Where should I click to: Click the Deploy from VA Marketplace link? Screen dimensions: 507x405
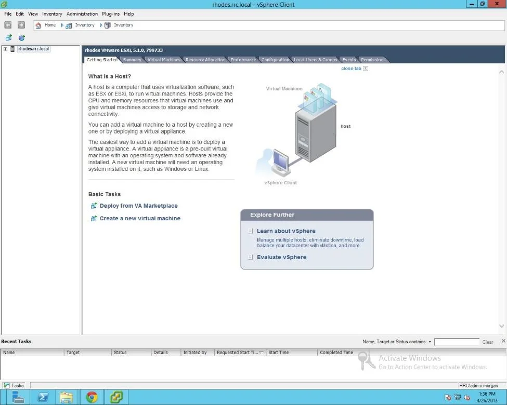138,206
